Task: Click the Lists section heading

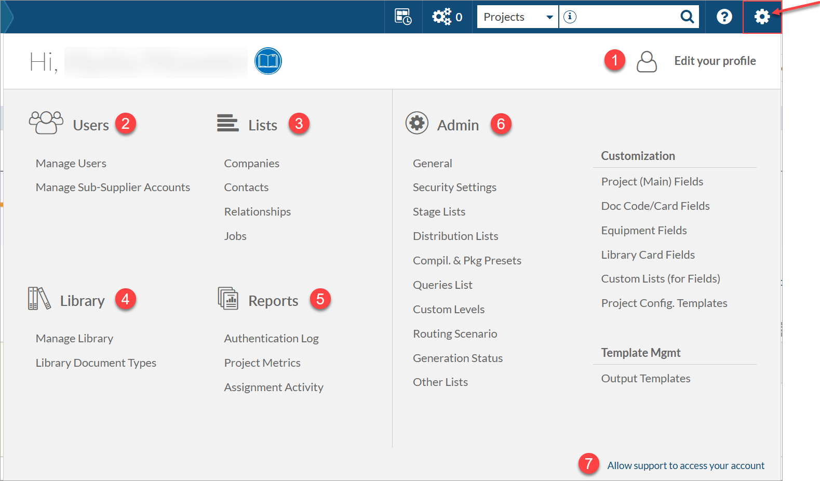Action: 263,125
